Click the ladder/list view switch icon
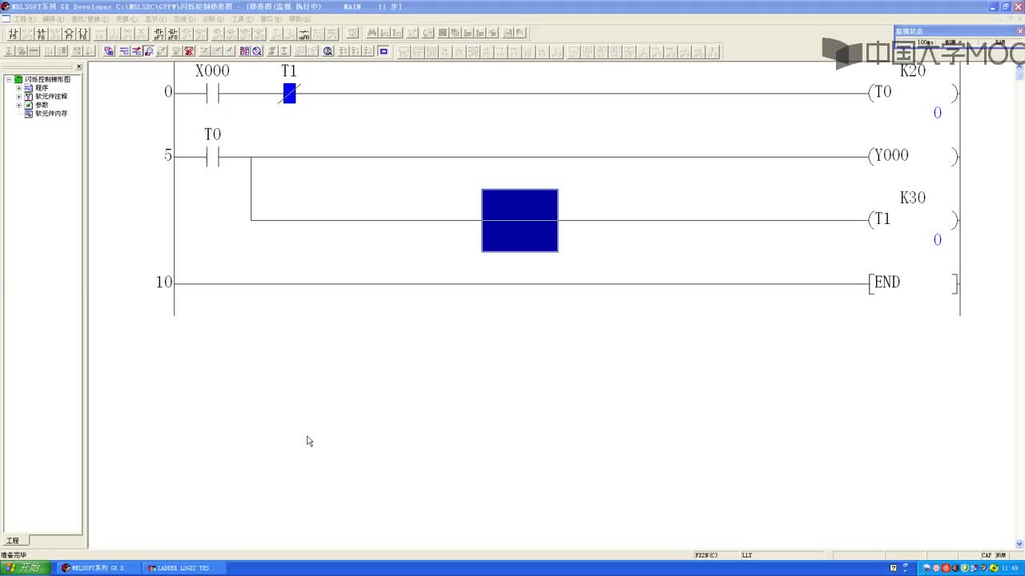1025x576 pixels. [124, 51]
